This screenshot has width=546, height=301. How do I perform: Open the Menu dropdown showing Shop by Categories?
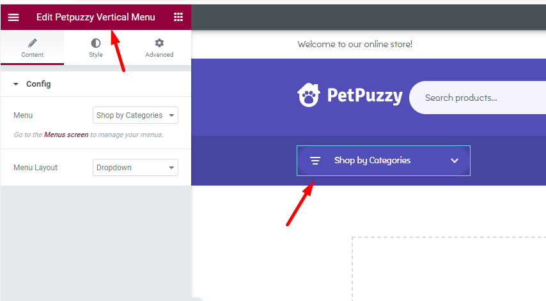[136, 115]
